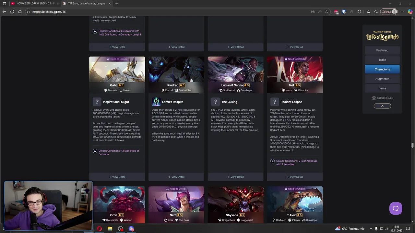The image size is (415, 233).
Task: Open Opera from the taskbar
Action: point(99,229)
